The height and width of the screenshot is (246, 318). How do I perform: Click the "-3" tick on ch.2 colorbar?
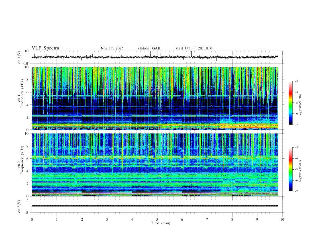(296, 148)
